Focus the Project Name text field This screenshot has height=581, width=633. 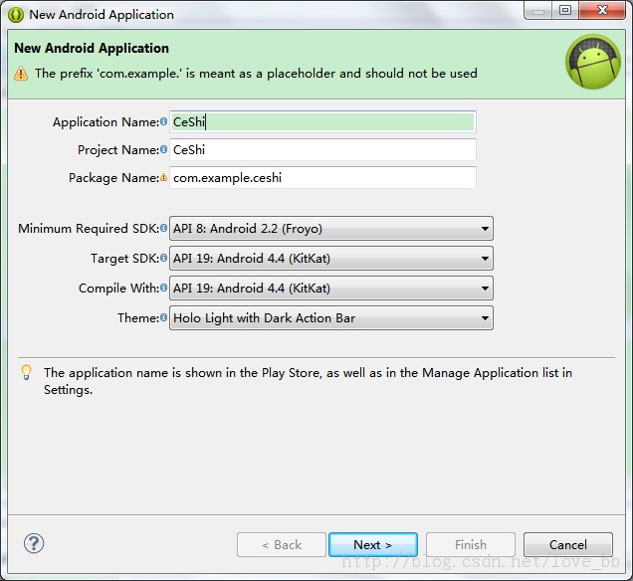(322, 149)
